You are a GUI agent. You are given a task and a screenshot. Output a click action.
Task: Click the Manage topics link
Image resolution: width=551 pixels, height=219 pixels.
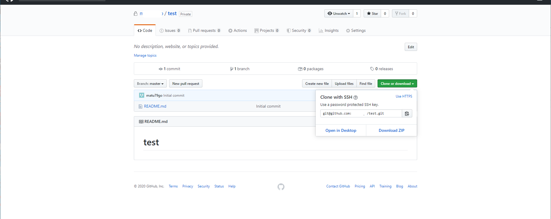pyautogui.click(x=145, y=55)
